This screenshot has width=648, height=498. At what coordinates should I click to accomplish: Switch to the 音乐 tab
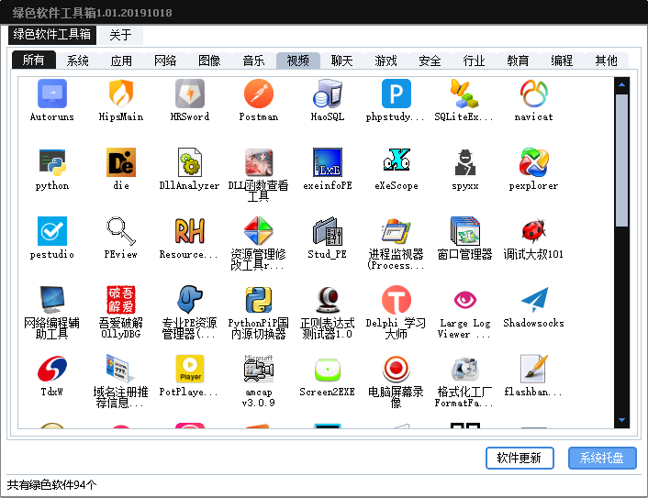(x=253, y=61)
